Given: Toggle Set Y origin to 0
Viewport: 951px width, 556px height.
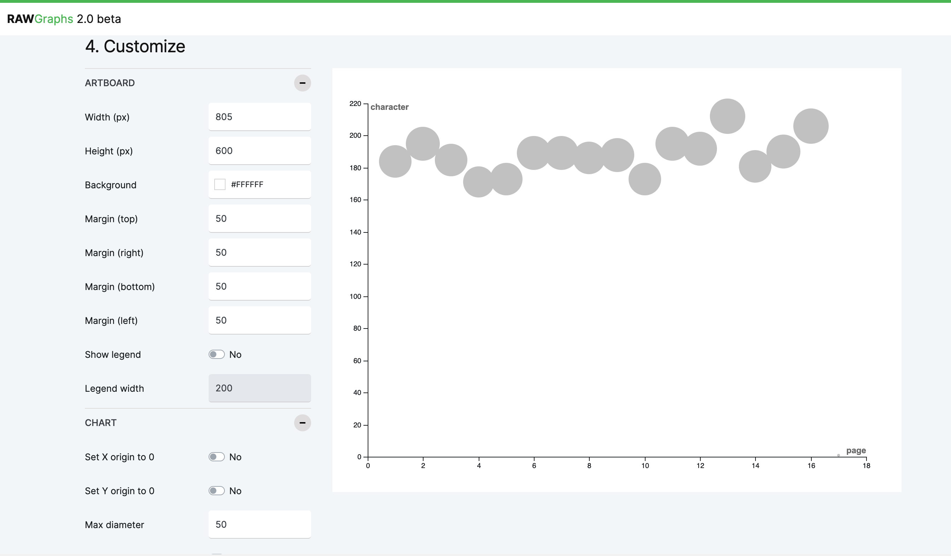Looking at the screenshot, I should [x=217, y=491].
